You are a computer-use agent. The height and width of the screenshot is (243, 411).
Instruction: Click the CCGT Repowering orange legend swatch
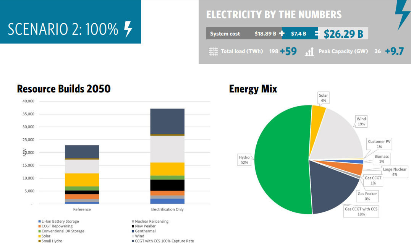[39, 227]
